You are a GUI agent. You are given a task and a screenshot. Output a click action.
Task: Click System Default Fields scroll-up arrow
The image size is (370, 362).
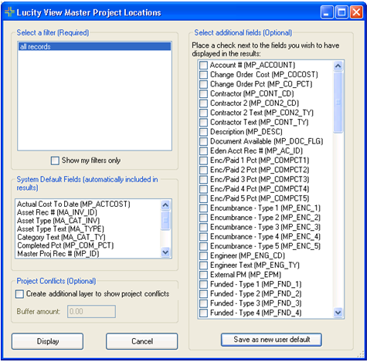165,205
